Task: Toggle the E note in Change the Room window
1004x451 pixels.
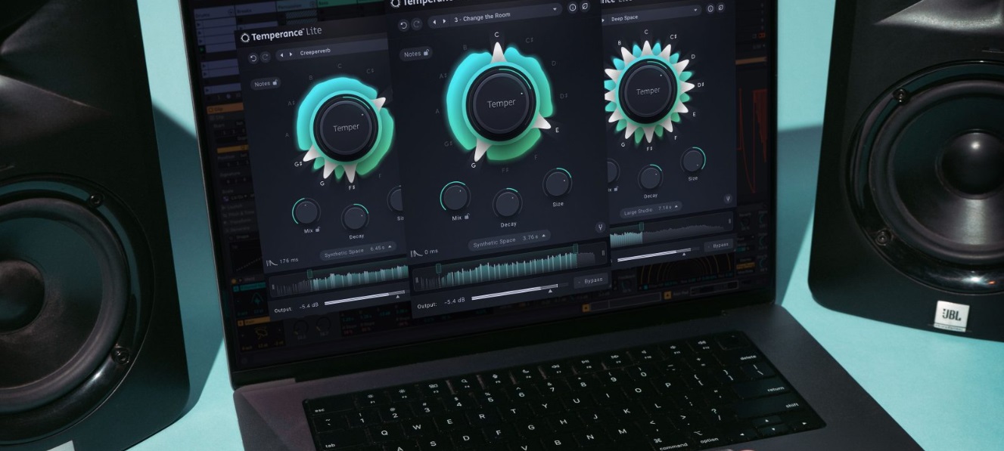Action: [557, 131]
